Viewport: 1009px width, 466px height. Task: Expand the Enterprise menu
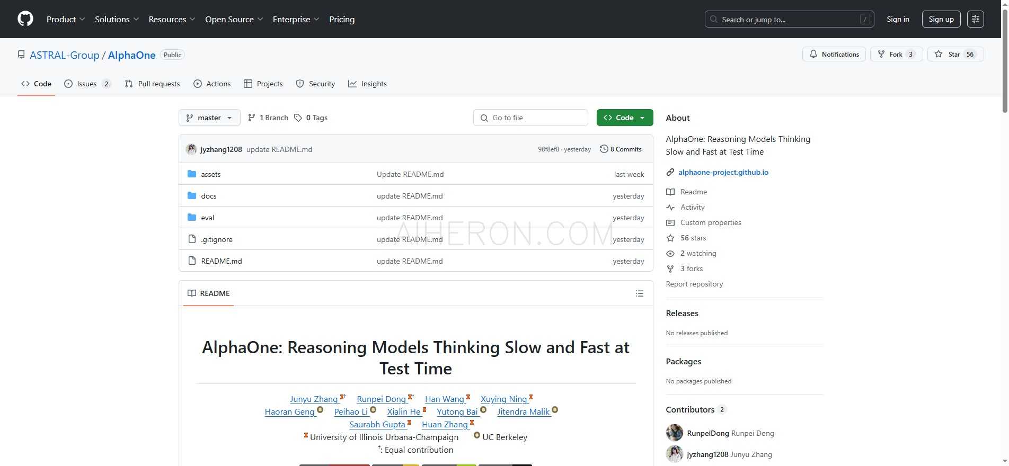[x=296, y=19]
